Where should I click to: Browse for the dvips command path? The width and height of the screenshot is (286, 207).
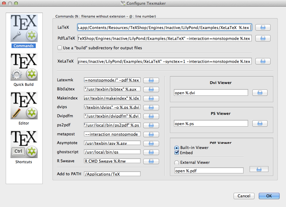151,108
